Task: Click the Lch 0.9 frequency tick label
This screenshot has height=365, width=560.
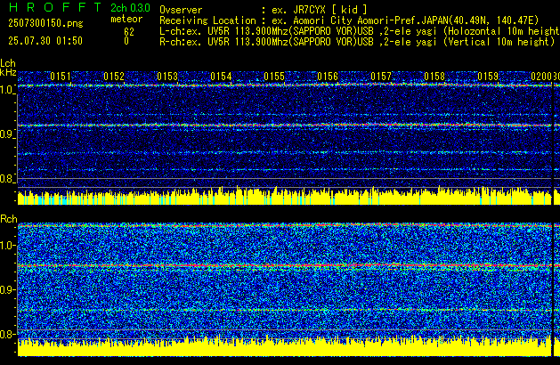Action: (6, 134)
